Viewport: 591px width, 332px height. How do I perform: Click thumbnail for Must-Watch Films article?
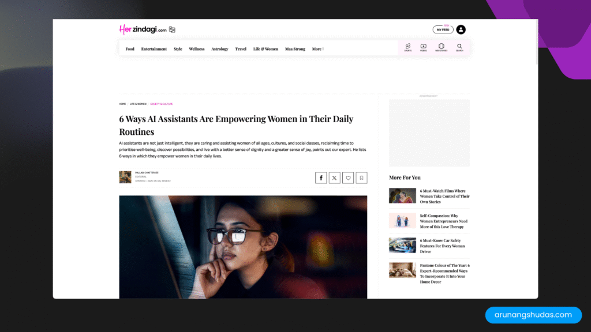coord(402,196)
